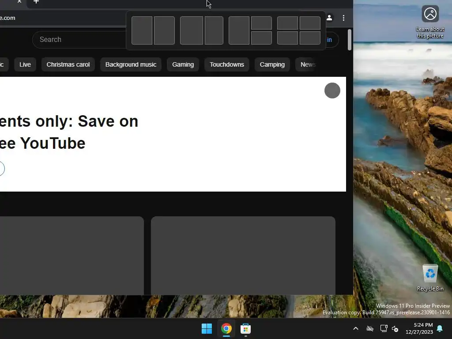Viewport: 452px width, 339px height.
Task: Show hidden system tray icons chevron
Action: tap(356, 328)
